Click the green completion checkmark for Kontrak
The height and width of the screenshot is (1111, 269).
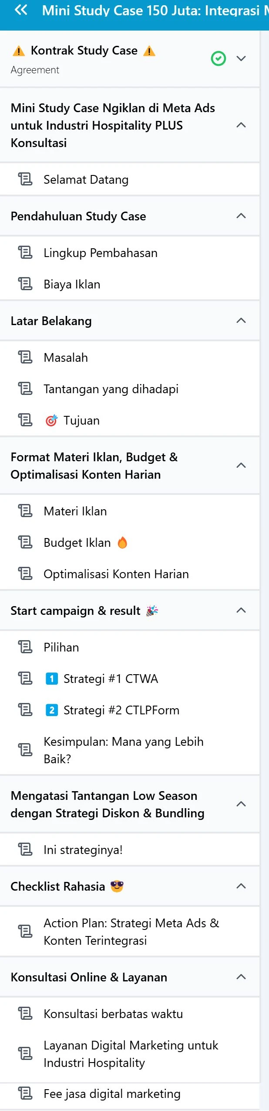[219, 58]
